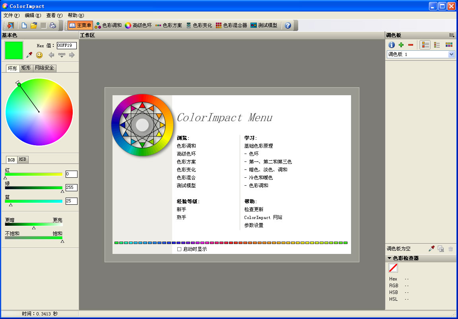This screenshot has height=319, width=458.
Task: Go to previous base color with left arrow
Action: pyautogui.click(x=51, y=55)
